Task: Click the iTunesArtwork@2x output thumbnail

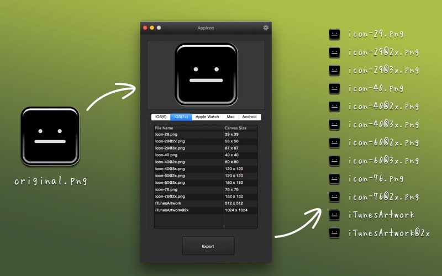Action: point(334,233)
